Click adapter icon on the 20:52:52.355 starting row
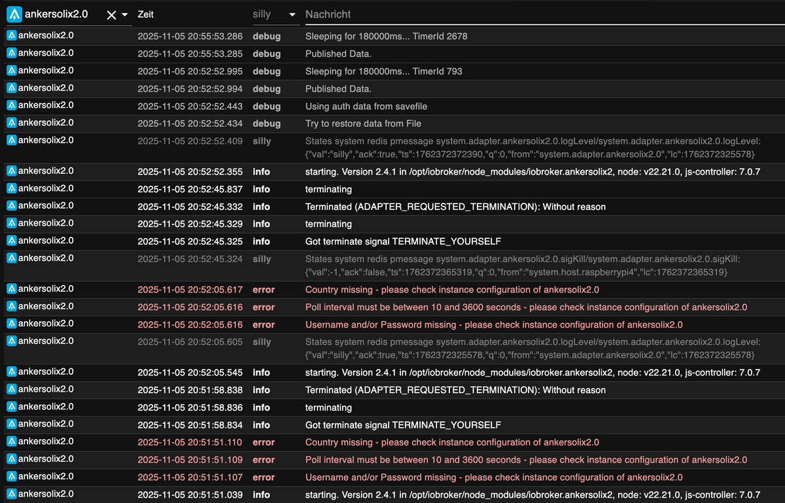The image size is (785, 503). point(12,171)
